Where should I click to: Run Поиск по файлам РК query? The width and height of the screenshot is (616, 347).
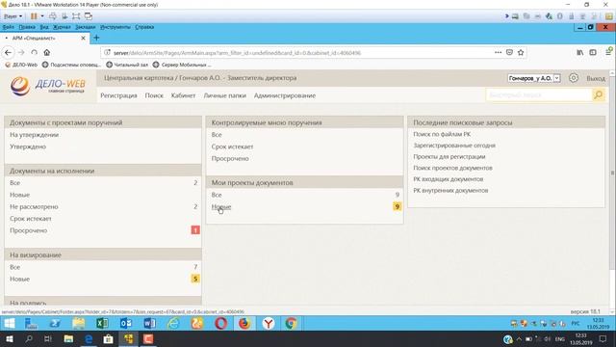pyautogui.click(x=442, y=134)
